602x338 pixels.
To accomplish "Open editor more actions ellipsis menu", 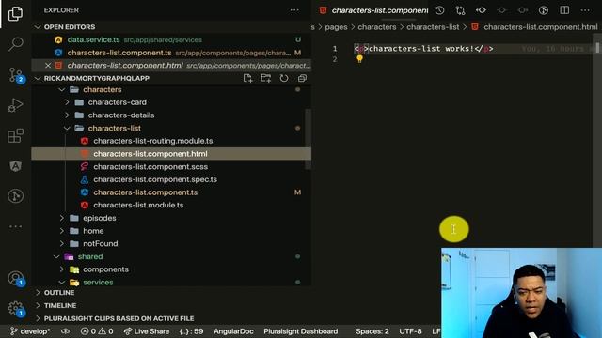I will [x=585, y=10].
